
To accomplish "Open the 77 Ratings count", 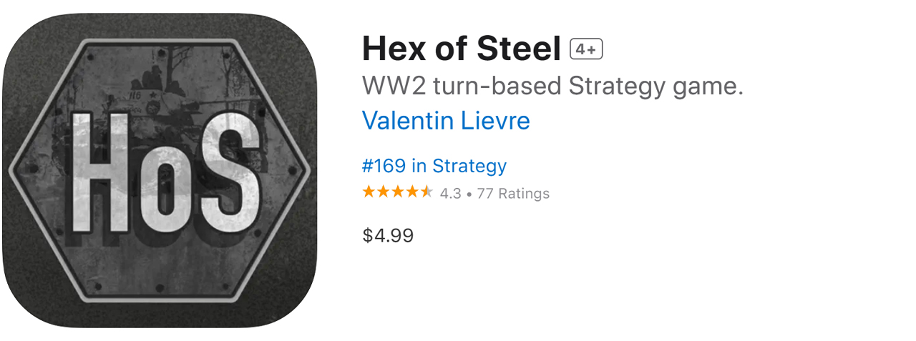I will coord(512,193).
